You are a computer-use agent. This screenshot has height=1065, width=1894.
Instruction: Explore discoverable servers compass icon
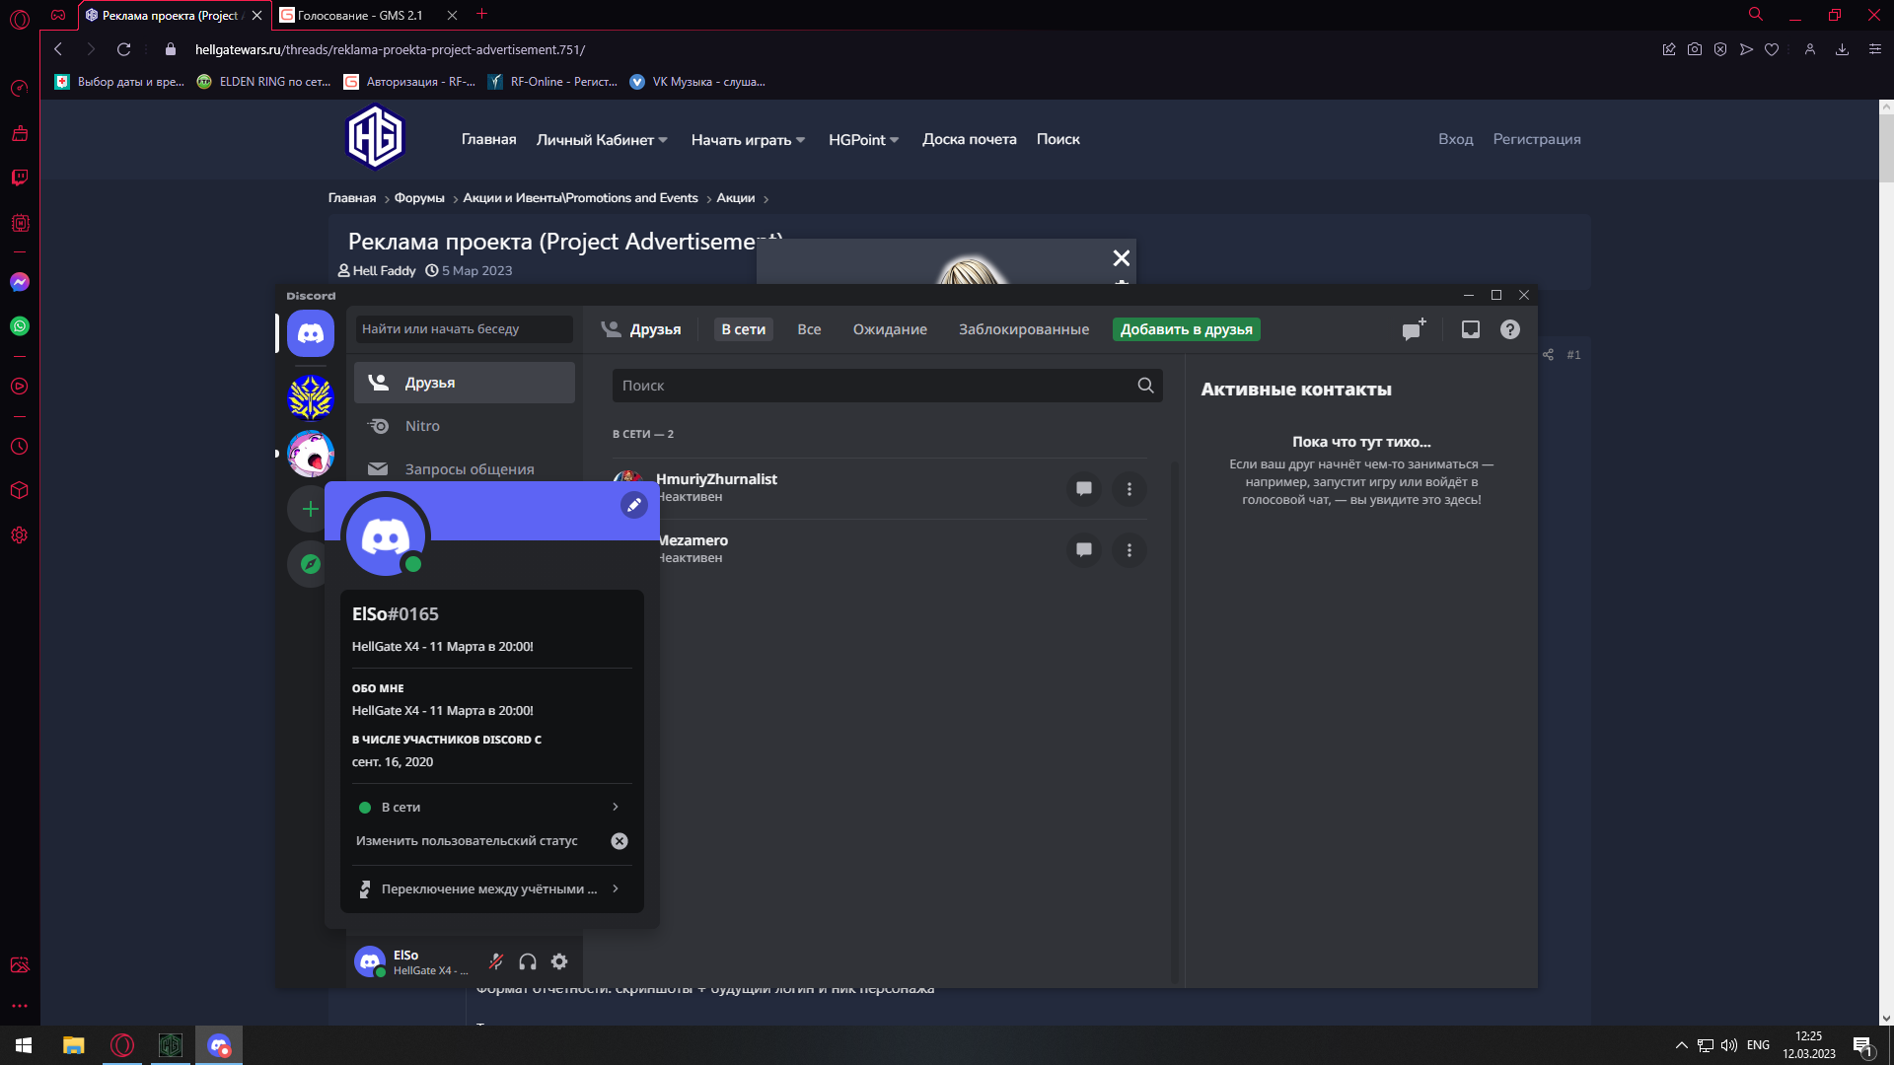310,564
